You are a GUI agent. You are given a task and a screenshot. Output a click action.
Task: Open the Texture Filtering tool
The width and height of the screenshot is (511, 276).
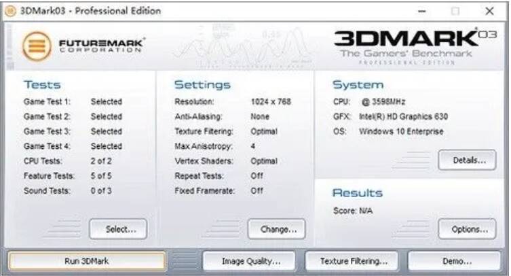coord(352,261)
